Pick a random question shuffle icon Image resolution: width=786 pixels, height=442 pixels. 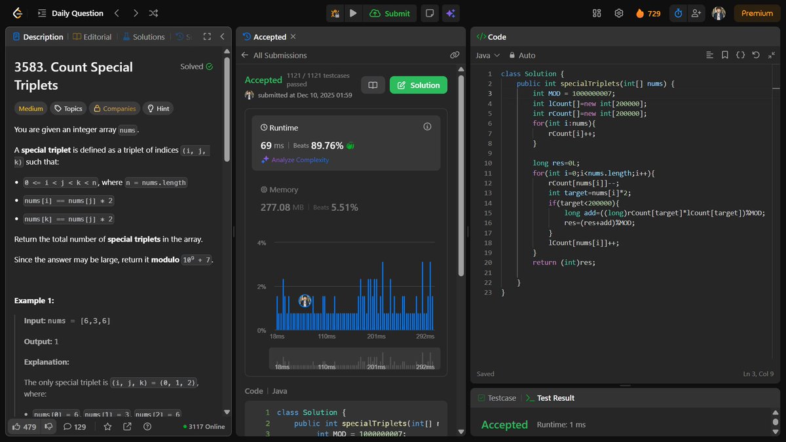pyautogui.click(x=153, y=13)
